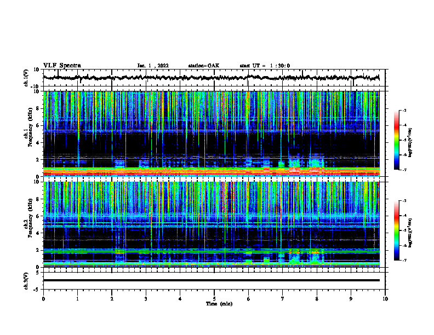The width and height of the screenshot is (434, 335).
Task: Click inside the ch.1 spectrogram panel
Action: click(211, 134)
